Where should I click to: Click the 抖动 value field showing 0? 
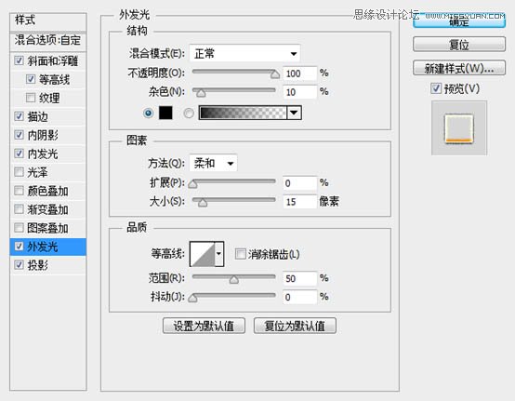pyautogui.click(x=300, y=297)
